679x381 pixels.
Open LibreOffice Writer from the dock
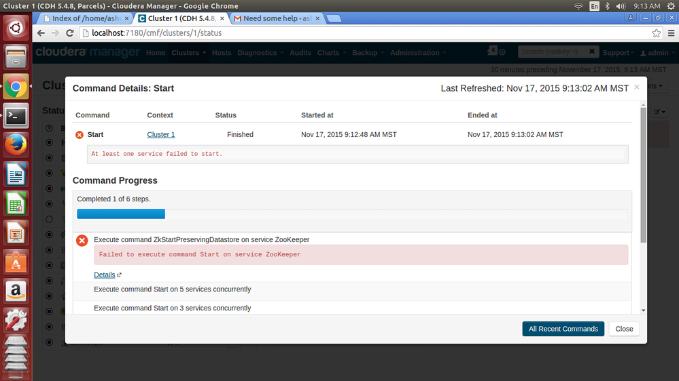tap(16, 174)
